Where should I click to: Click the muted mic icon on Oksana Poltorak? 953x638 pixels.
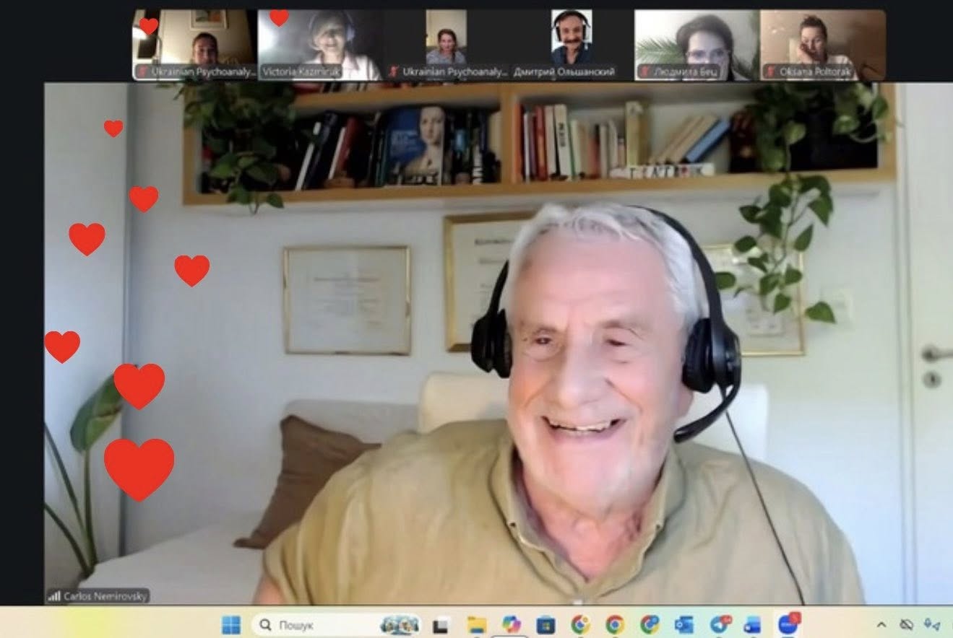coord(771,72)
